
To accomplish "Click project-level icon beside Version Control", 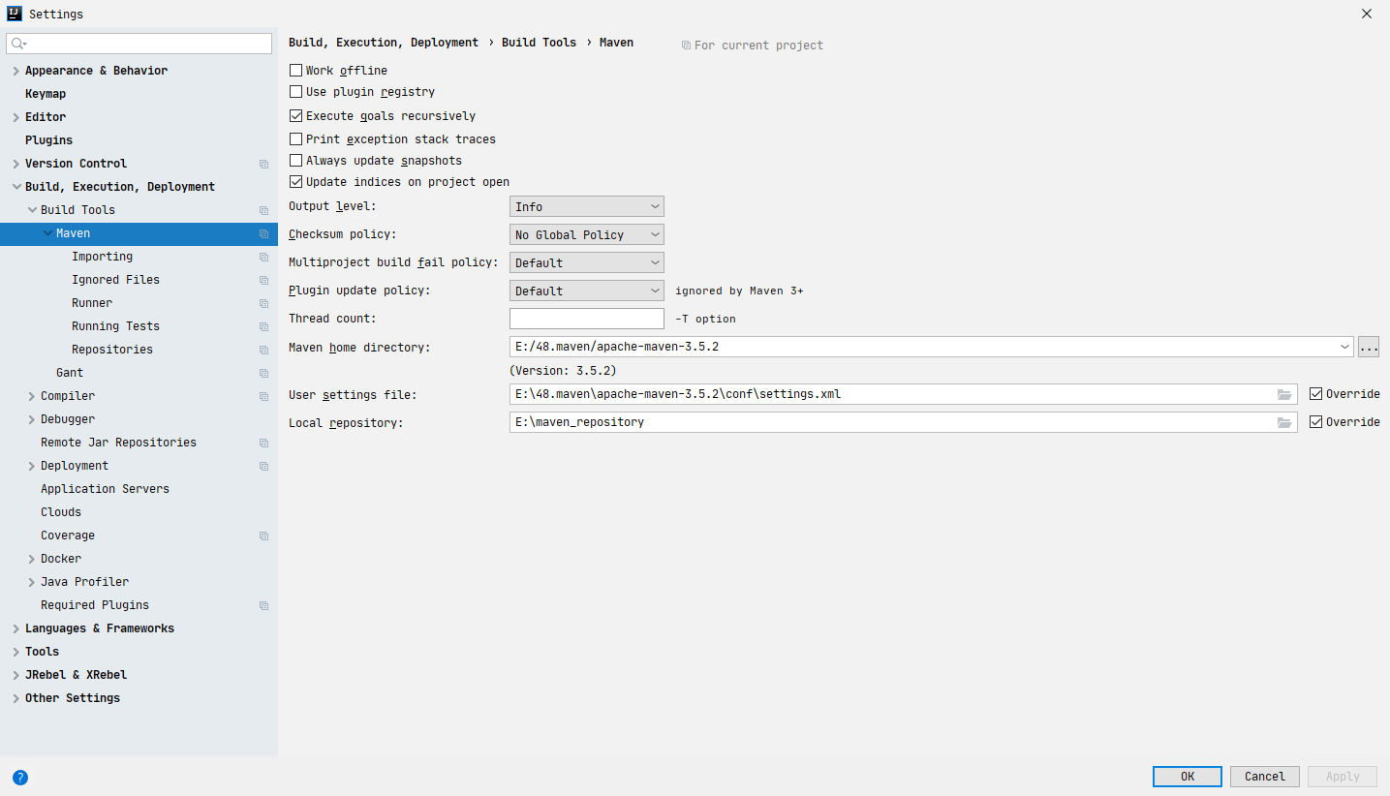I will [263, 164].
